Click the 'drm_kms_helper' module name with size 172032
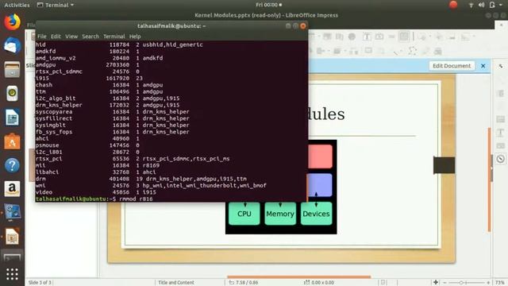This screenshot has height=286, width=508. click(x=59, y=105)
